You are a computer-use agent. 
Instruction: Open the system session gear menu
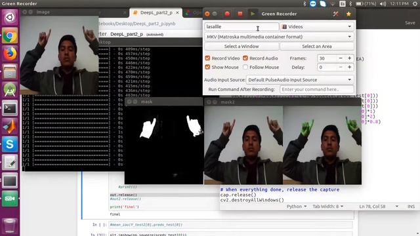pos(415,4)
